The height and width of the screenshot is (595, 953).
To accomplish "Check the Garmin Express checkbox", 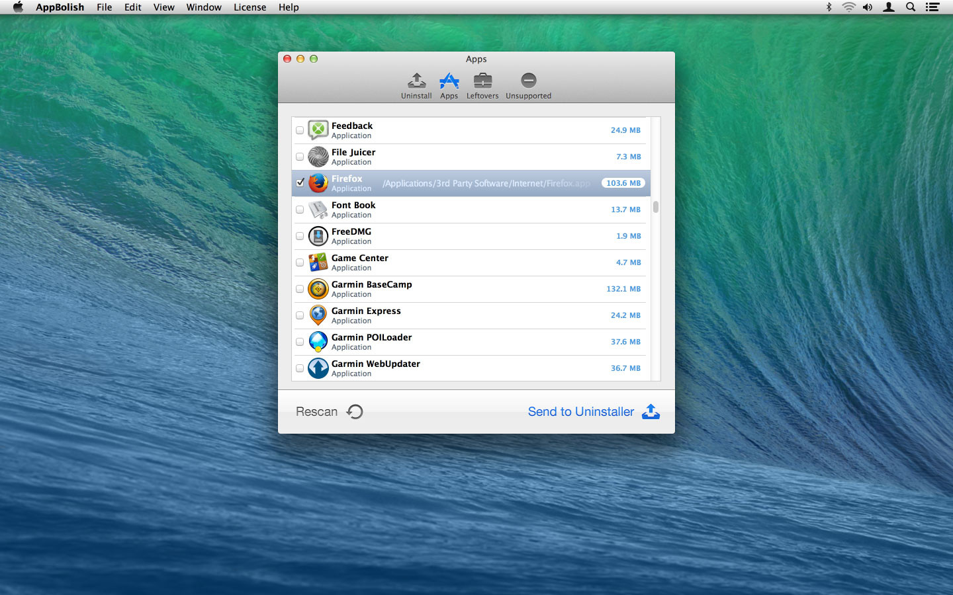I will coord(300,315).
